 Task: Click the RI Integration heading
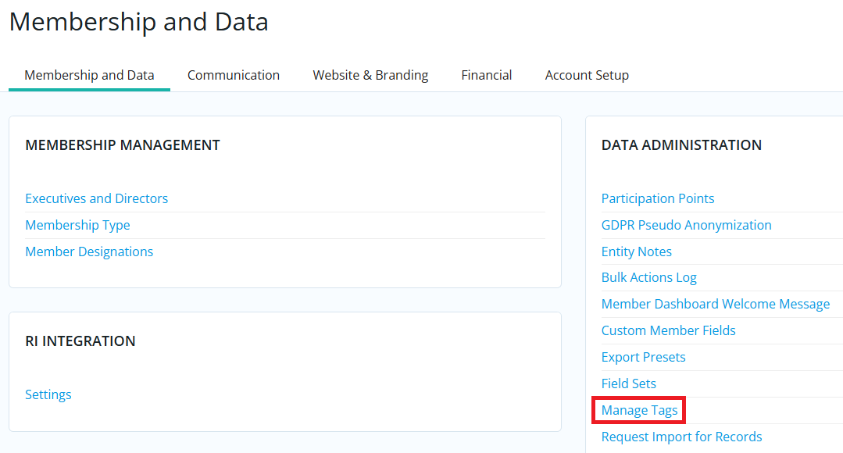point(80,341)
